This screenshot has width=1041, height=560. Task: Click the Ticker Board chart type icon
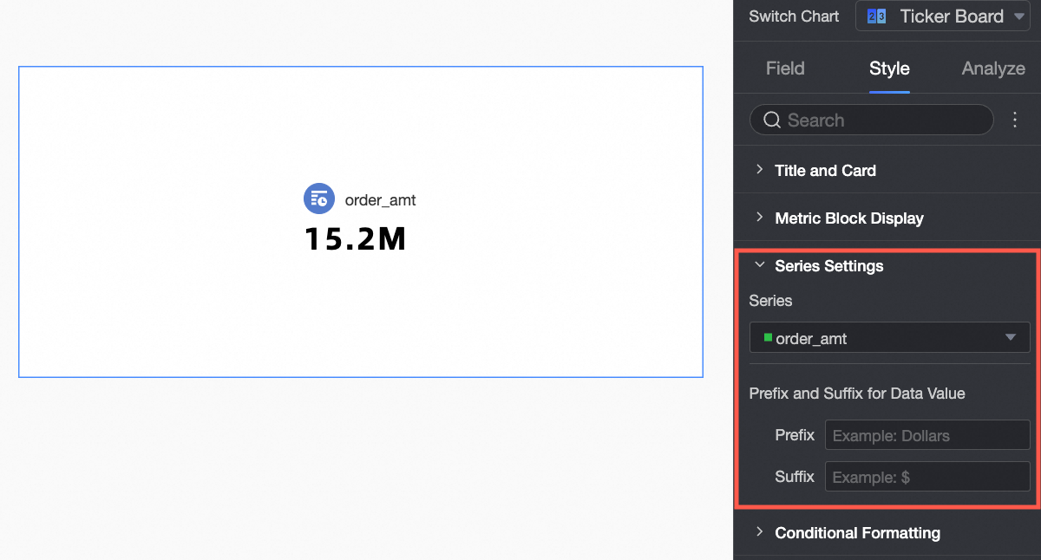876,16
